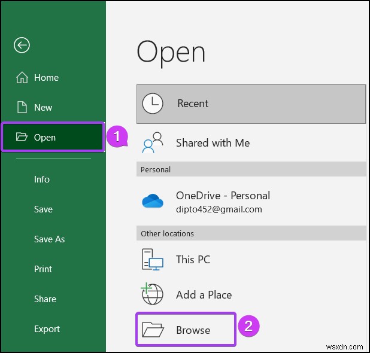This screenshot has height=353, width=370.
Task: Go to Home in the sidebar
Action: pyautogui.click(x=53, y=78)
